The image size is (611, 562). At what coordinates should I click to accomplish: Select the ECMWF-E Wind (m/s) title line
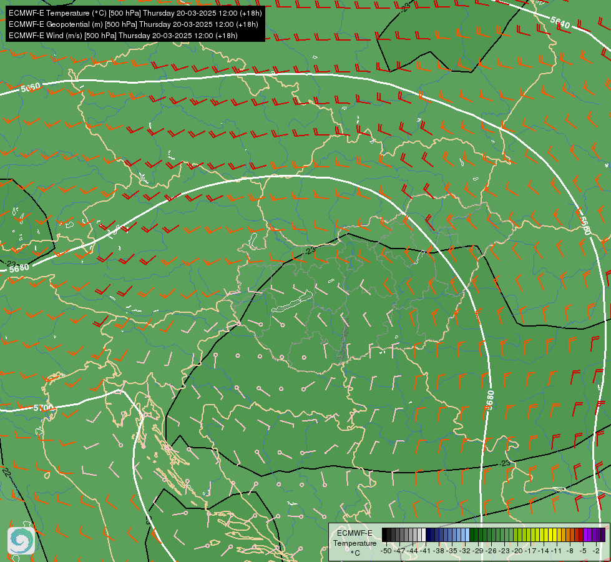[x=123, y=36]
